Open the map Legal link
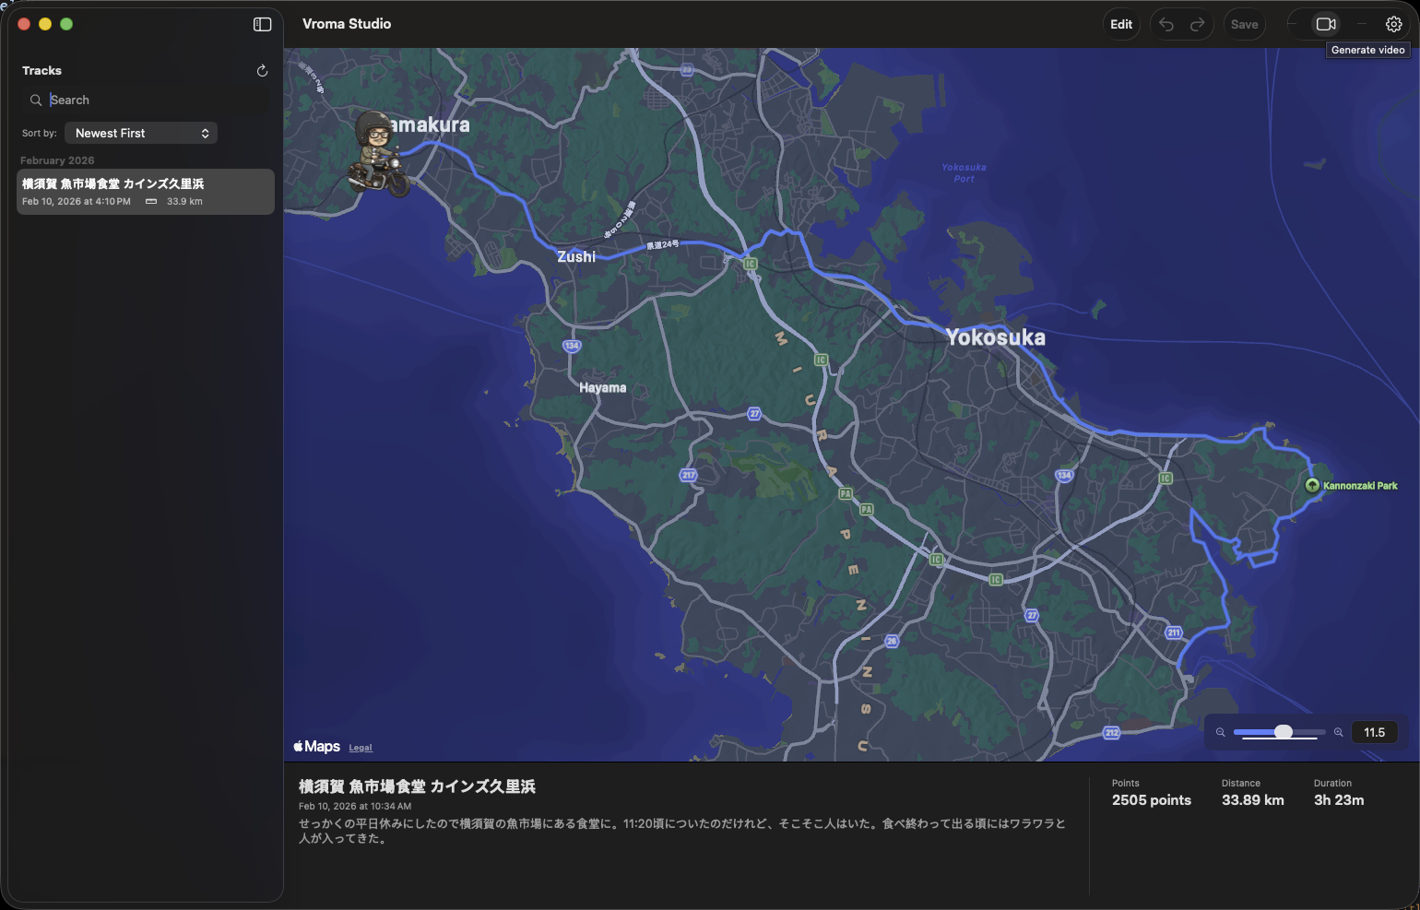This screenshot has width=1420, height=910. point(360,747)
